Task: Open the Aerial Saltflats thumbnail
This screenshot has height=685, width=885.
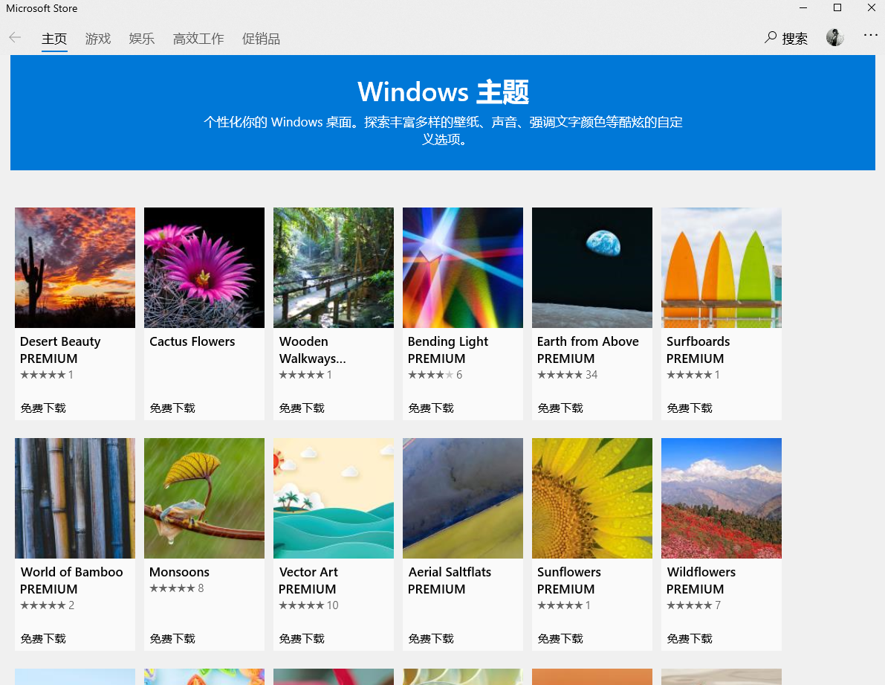Action: [463, 498]
